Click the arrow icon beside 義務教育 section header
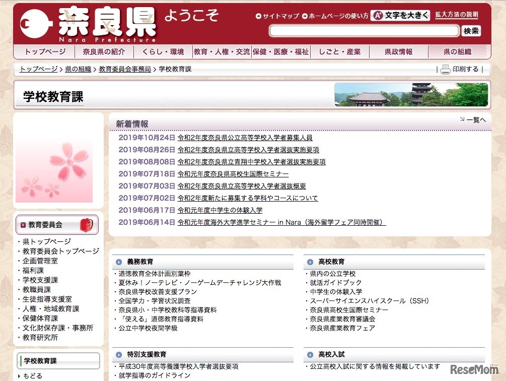The width and height of the screenshot is (506, 381). coord(118,261)
